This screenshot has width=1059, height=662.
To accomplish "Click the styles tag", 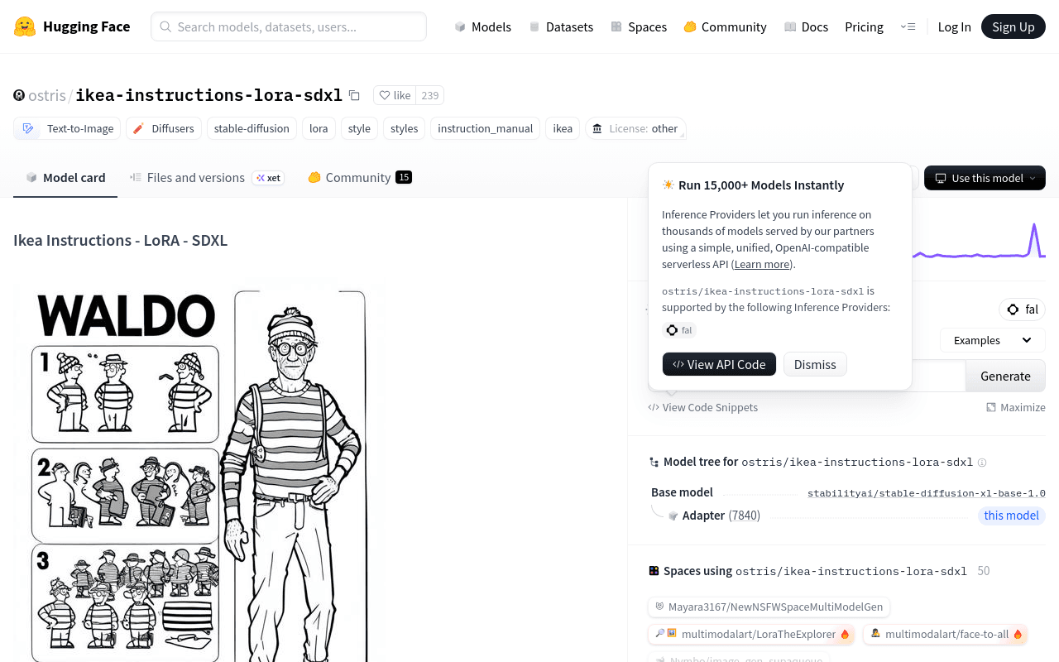I will tap(405, 128).
